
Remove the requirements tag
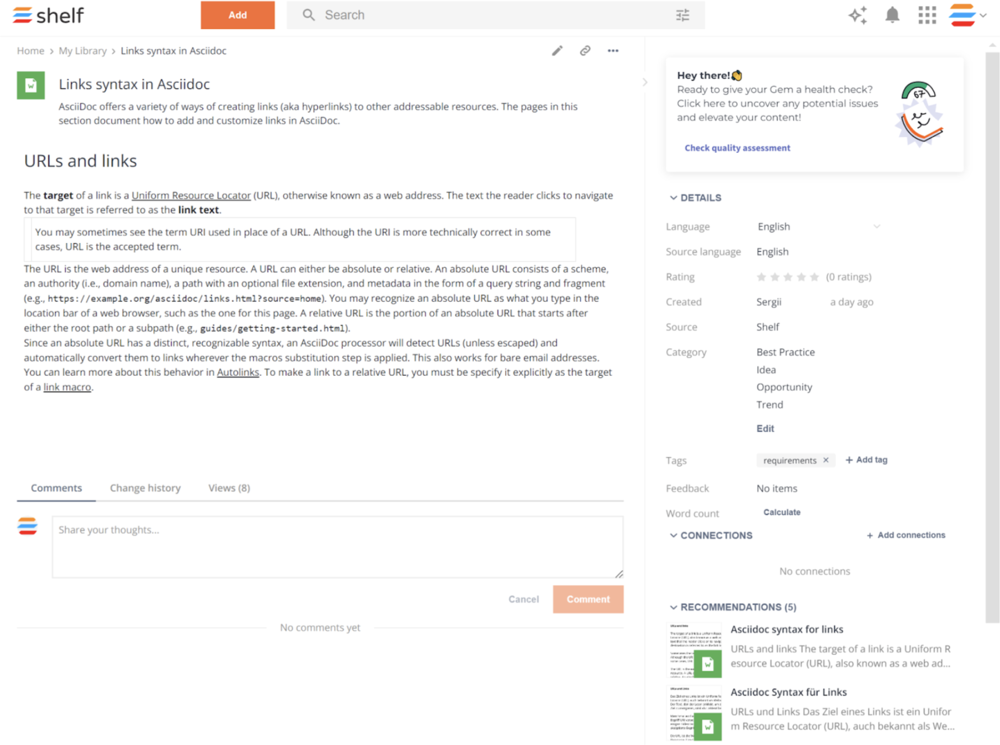(826, 460)
